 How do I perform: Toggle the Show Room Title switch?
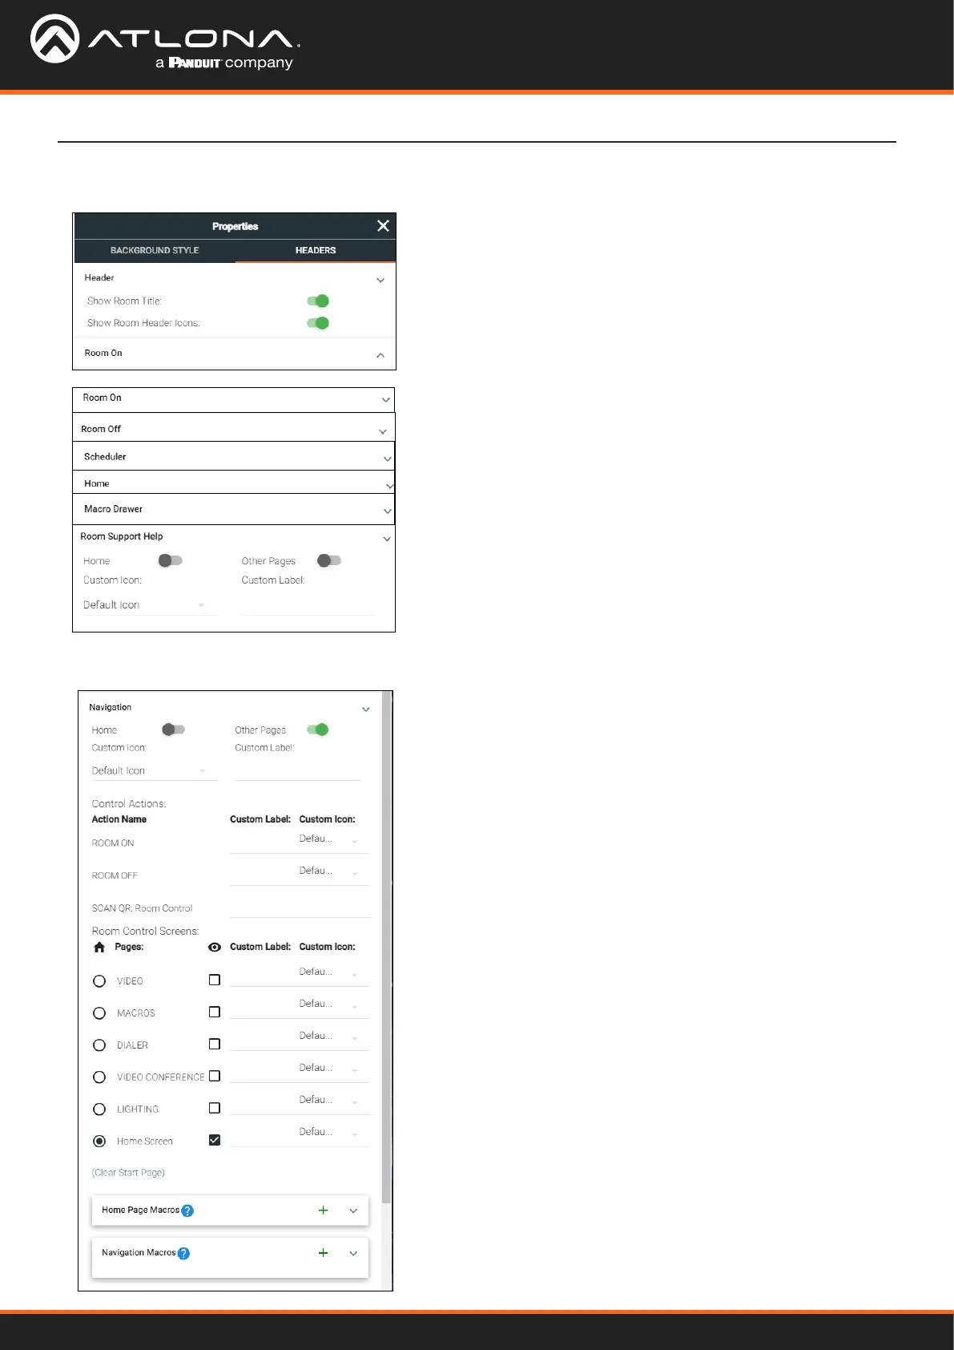(318, 301)
